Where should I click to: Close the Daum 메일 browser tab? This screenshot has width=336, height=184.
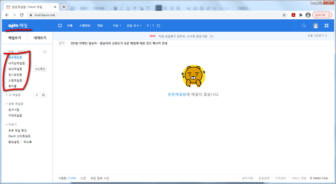(x=55, y=7)
